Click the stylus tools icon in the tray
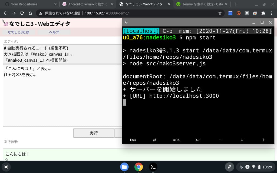 (x=229, y=167)
